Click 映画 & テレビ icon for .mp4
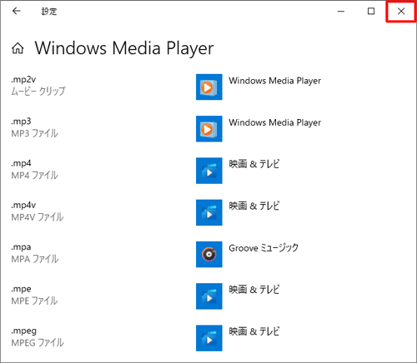 (x=209, y=171)
